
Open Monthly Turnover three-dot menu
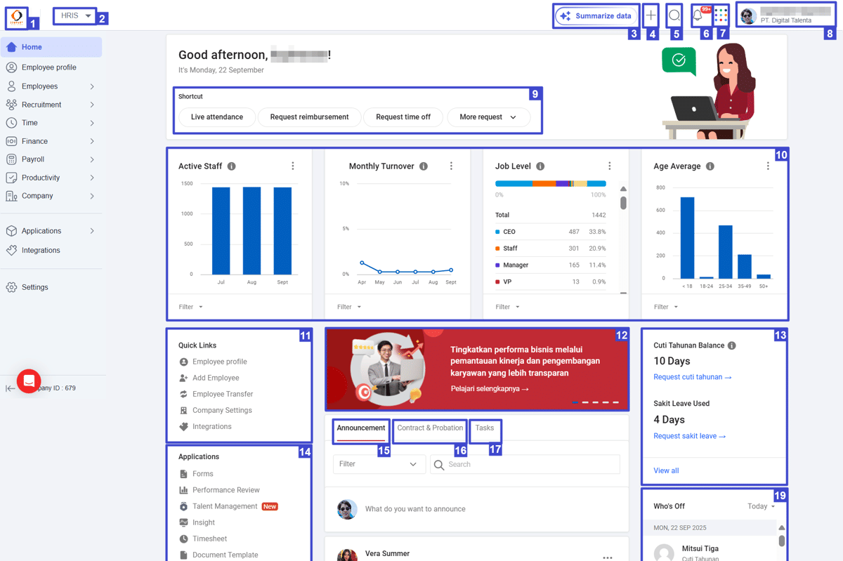coord(451,166)
